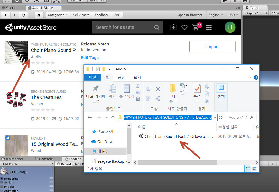Open The Creatures asset thumbnail
Viewport: 279px width, 192px height.
[x=16, y=99]
